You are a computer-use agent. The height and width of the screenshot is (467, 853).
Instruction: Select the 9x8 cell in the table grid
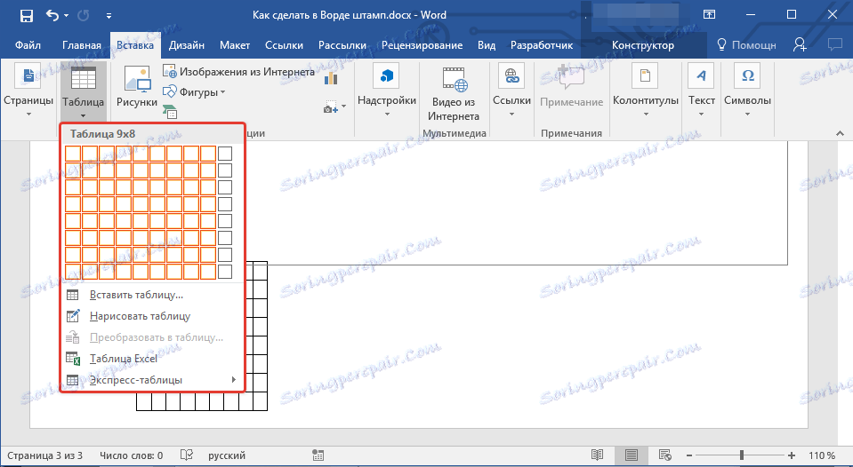208,272
